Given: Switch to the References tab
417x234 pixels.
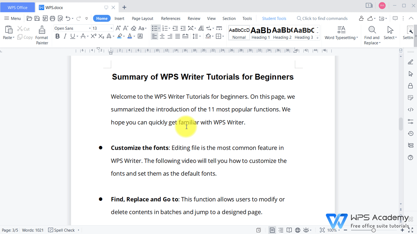Looking at the screenshot, I should click(171, 19).
